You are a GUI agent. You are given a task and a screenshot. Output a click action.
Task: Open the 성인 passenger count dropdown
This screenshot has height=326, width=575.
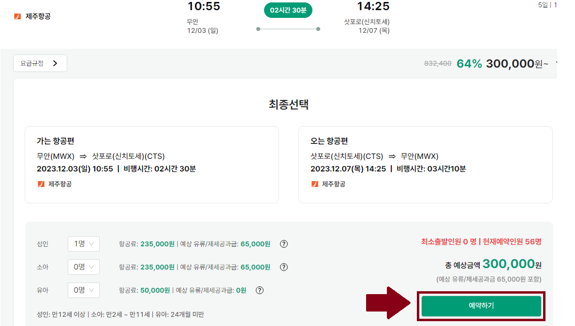tap(83, 244)
